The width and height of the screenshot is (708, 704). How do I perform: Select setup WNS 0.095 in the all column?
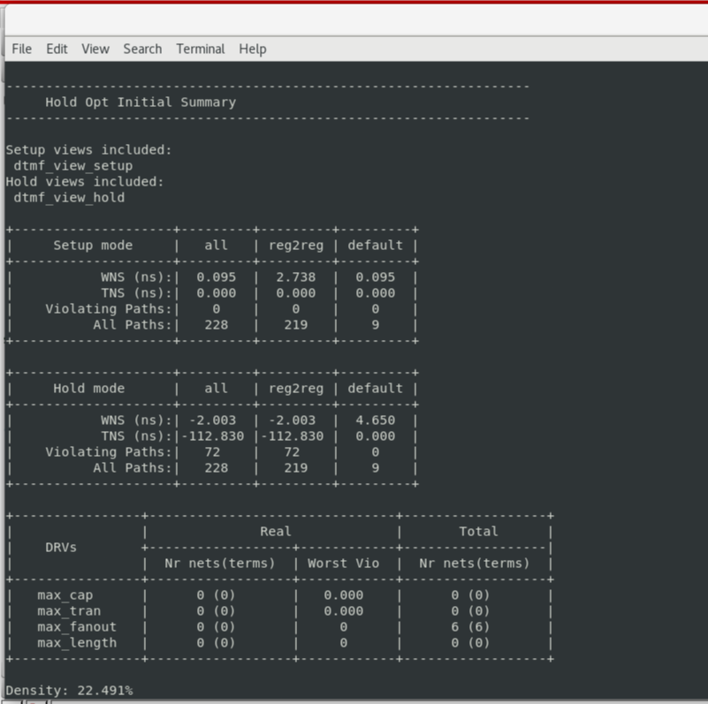[x=217, y=277]
